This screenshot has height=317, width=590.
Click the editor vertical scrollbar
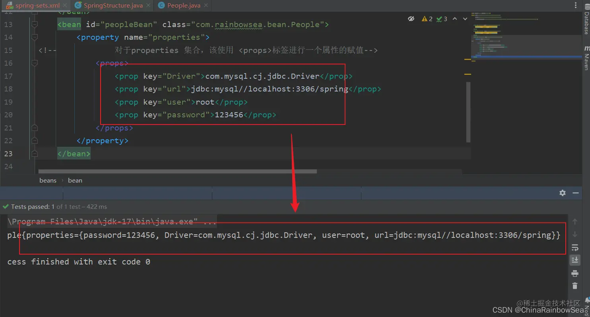tap(468, 112)
